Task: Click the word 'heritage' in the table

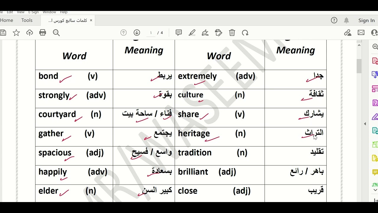Action: (x=194, y=133)
